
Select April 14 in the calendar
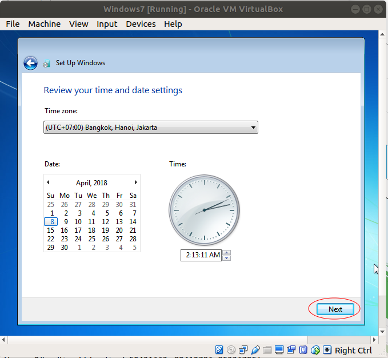(x=133, y=221)
